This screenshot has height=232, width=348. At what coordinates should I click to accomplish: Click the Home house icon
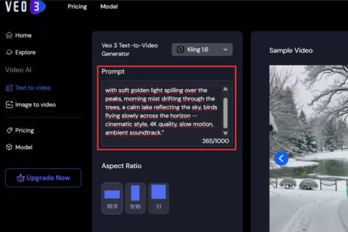[9, 35]
